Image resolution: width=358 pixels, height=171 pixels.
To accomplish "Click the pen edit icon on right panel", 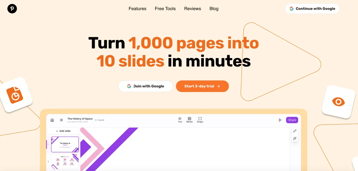I will point(295,131).
